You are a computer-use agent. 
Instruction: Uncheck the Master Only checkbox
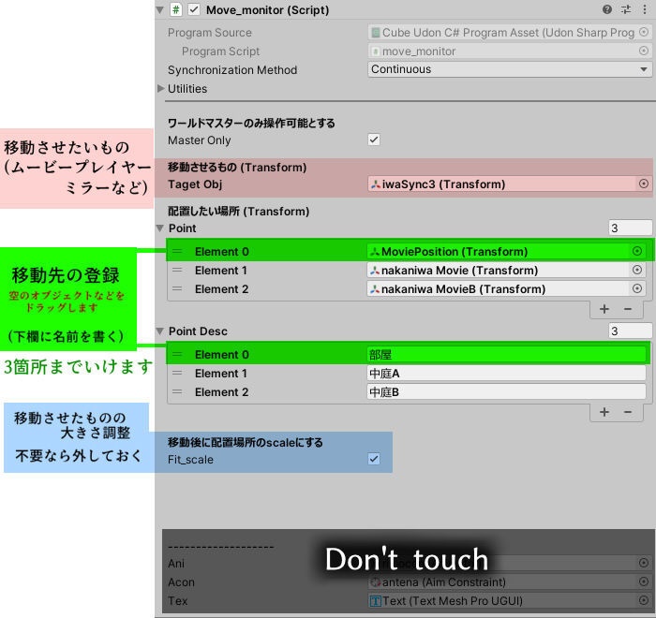374,140
